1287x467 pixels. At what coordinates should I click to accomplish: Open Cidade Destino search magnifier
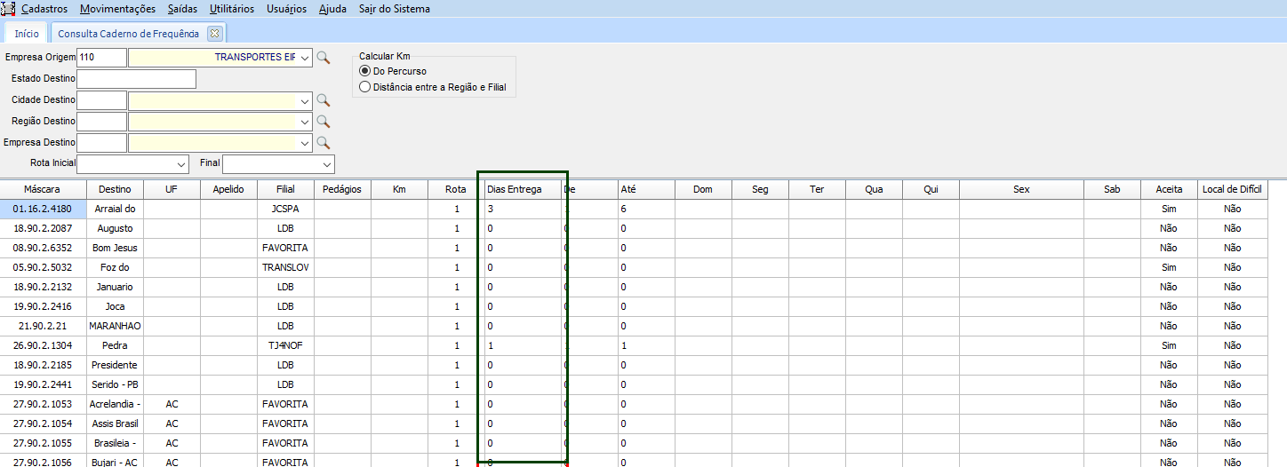324,100
